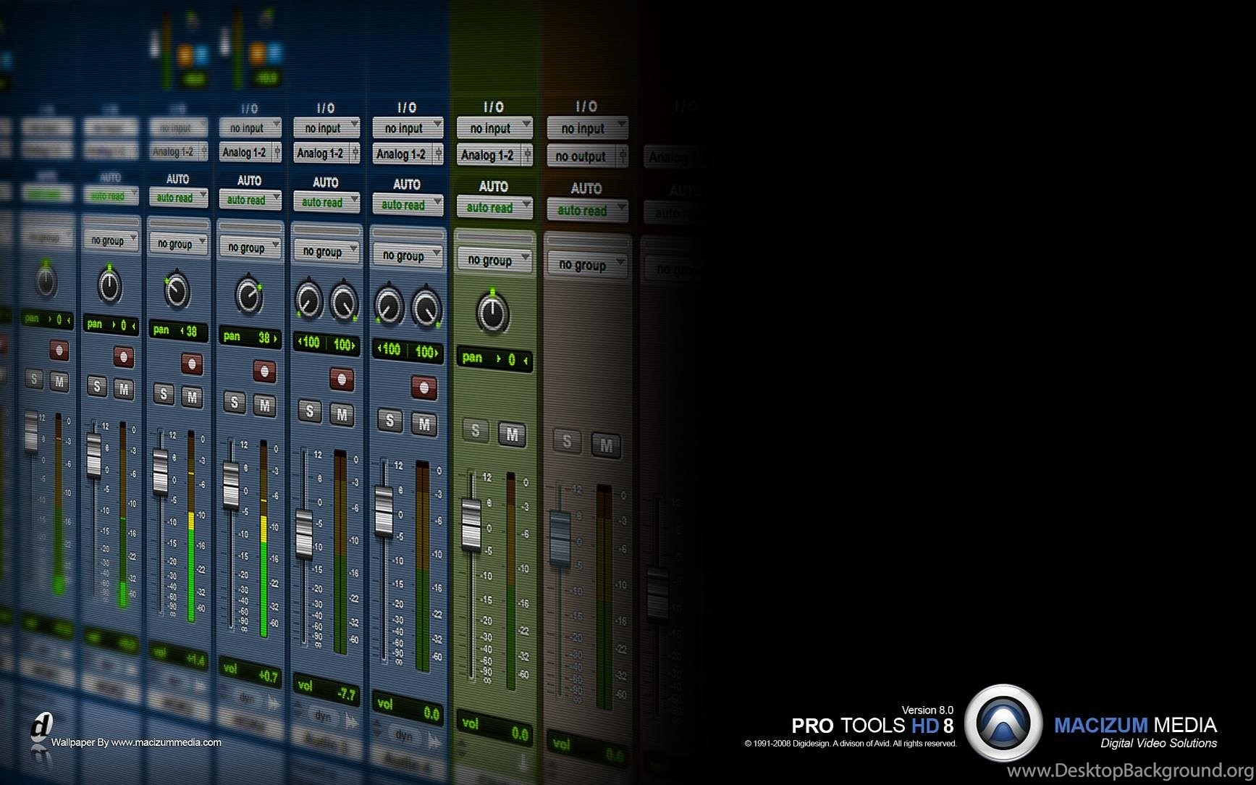Open output window icon on vol +0.7 track
1256x785 pixels.
[277, 152]
